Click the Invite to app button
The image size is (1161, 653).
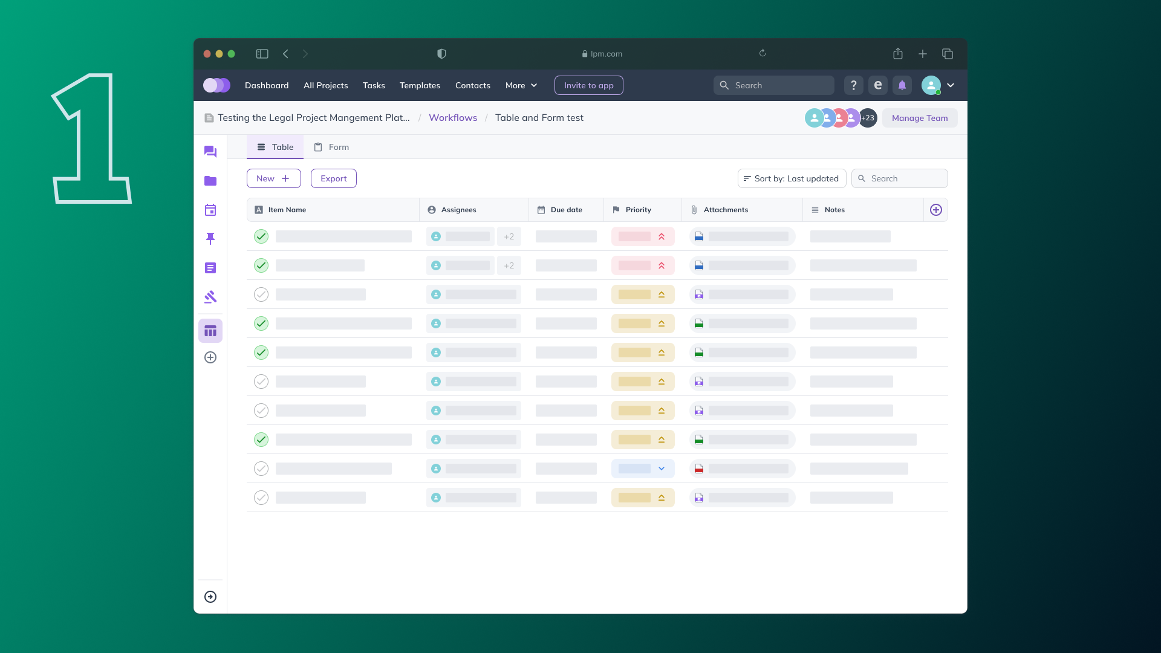tap(589, 85)
